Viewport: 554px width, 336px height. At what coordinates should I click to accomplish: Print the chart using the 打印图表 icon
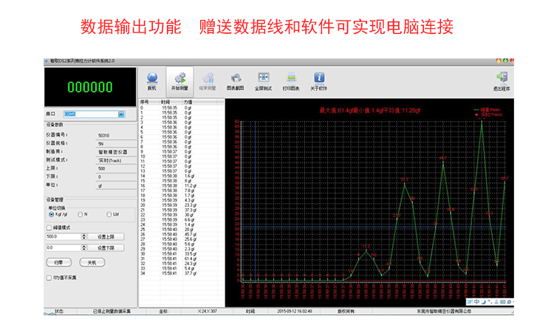tap(292, 78)
